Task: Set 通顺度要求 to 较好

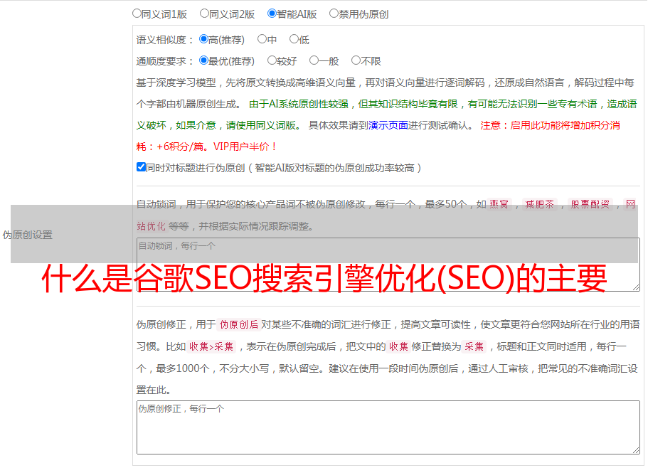Action: pyautogui.click(x=272, y=60)
